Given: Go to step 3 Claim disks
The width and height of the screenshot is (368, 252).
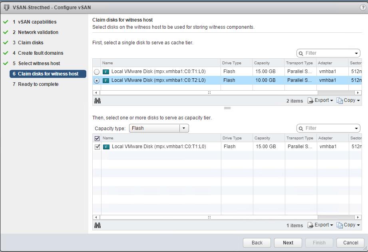Looking at the screenshot, I should tap(28, 42).
